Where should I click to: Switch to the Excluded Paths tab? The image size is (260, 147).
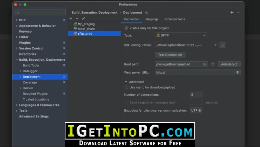(175, 19)
